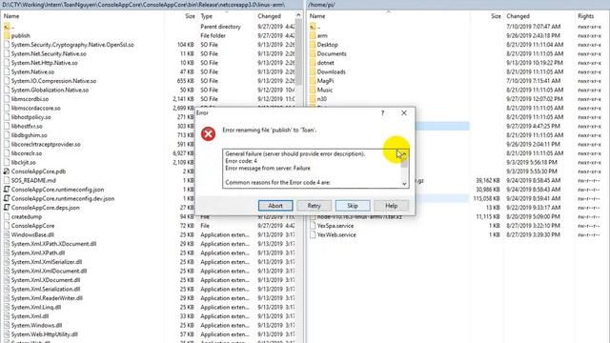Select createdump file name
The width and height of the screenshot is (610, 343).
coord(27,216)
